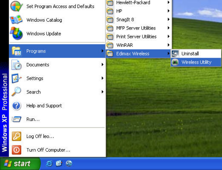Click the Wireless Utility icon
The width and height of the screenshot is (222, 170).
(175, 62)
